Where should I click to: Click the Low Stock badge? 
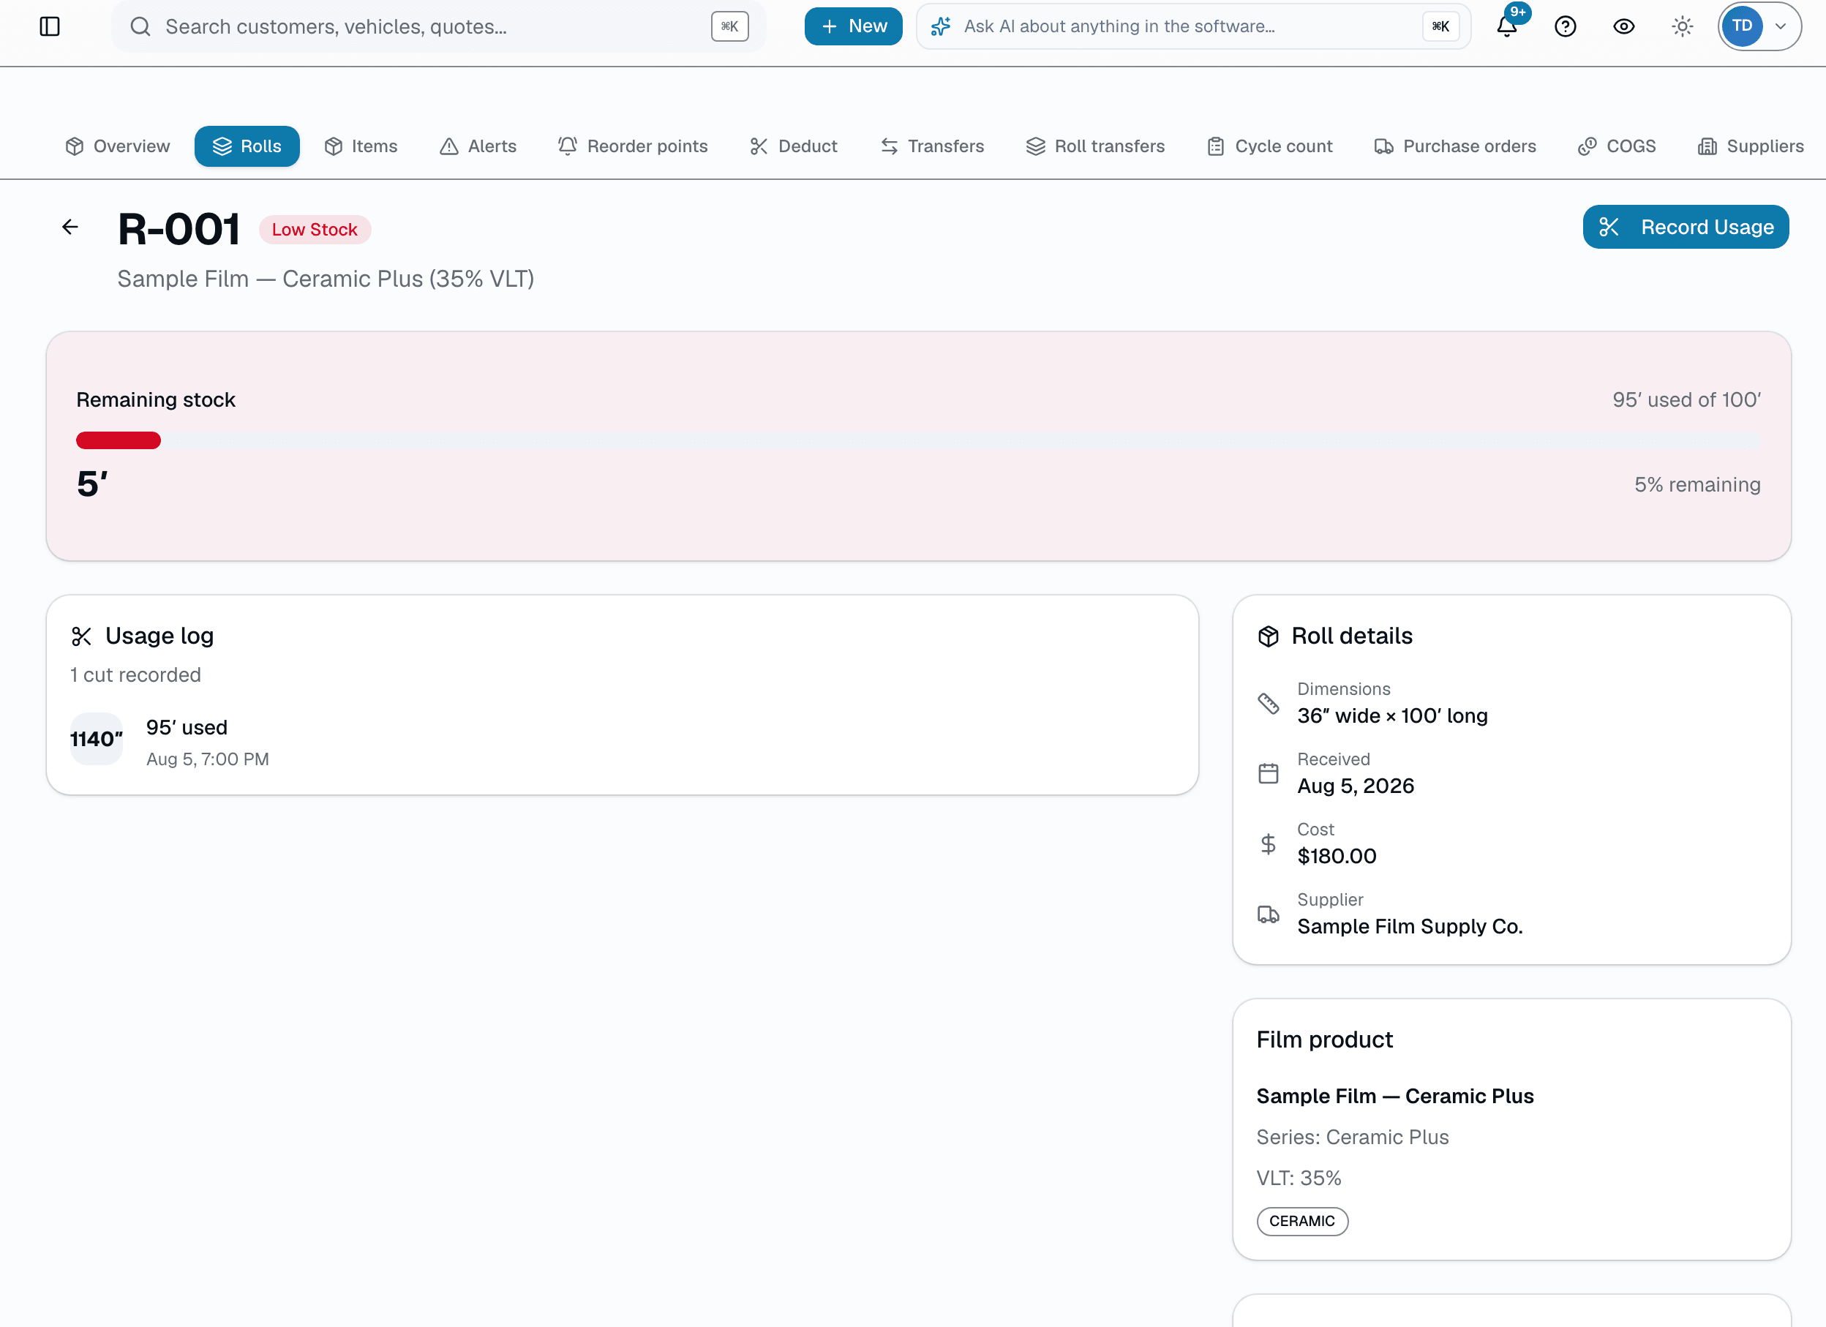pos(315,230)
